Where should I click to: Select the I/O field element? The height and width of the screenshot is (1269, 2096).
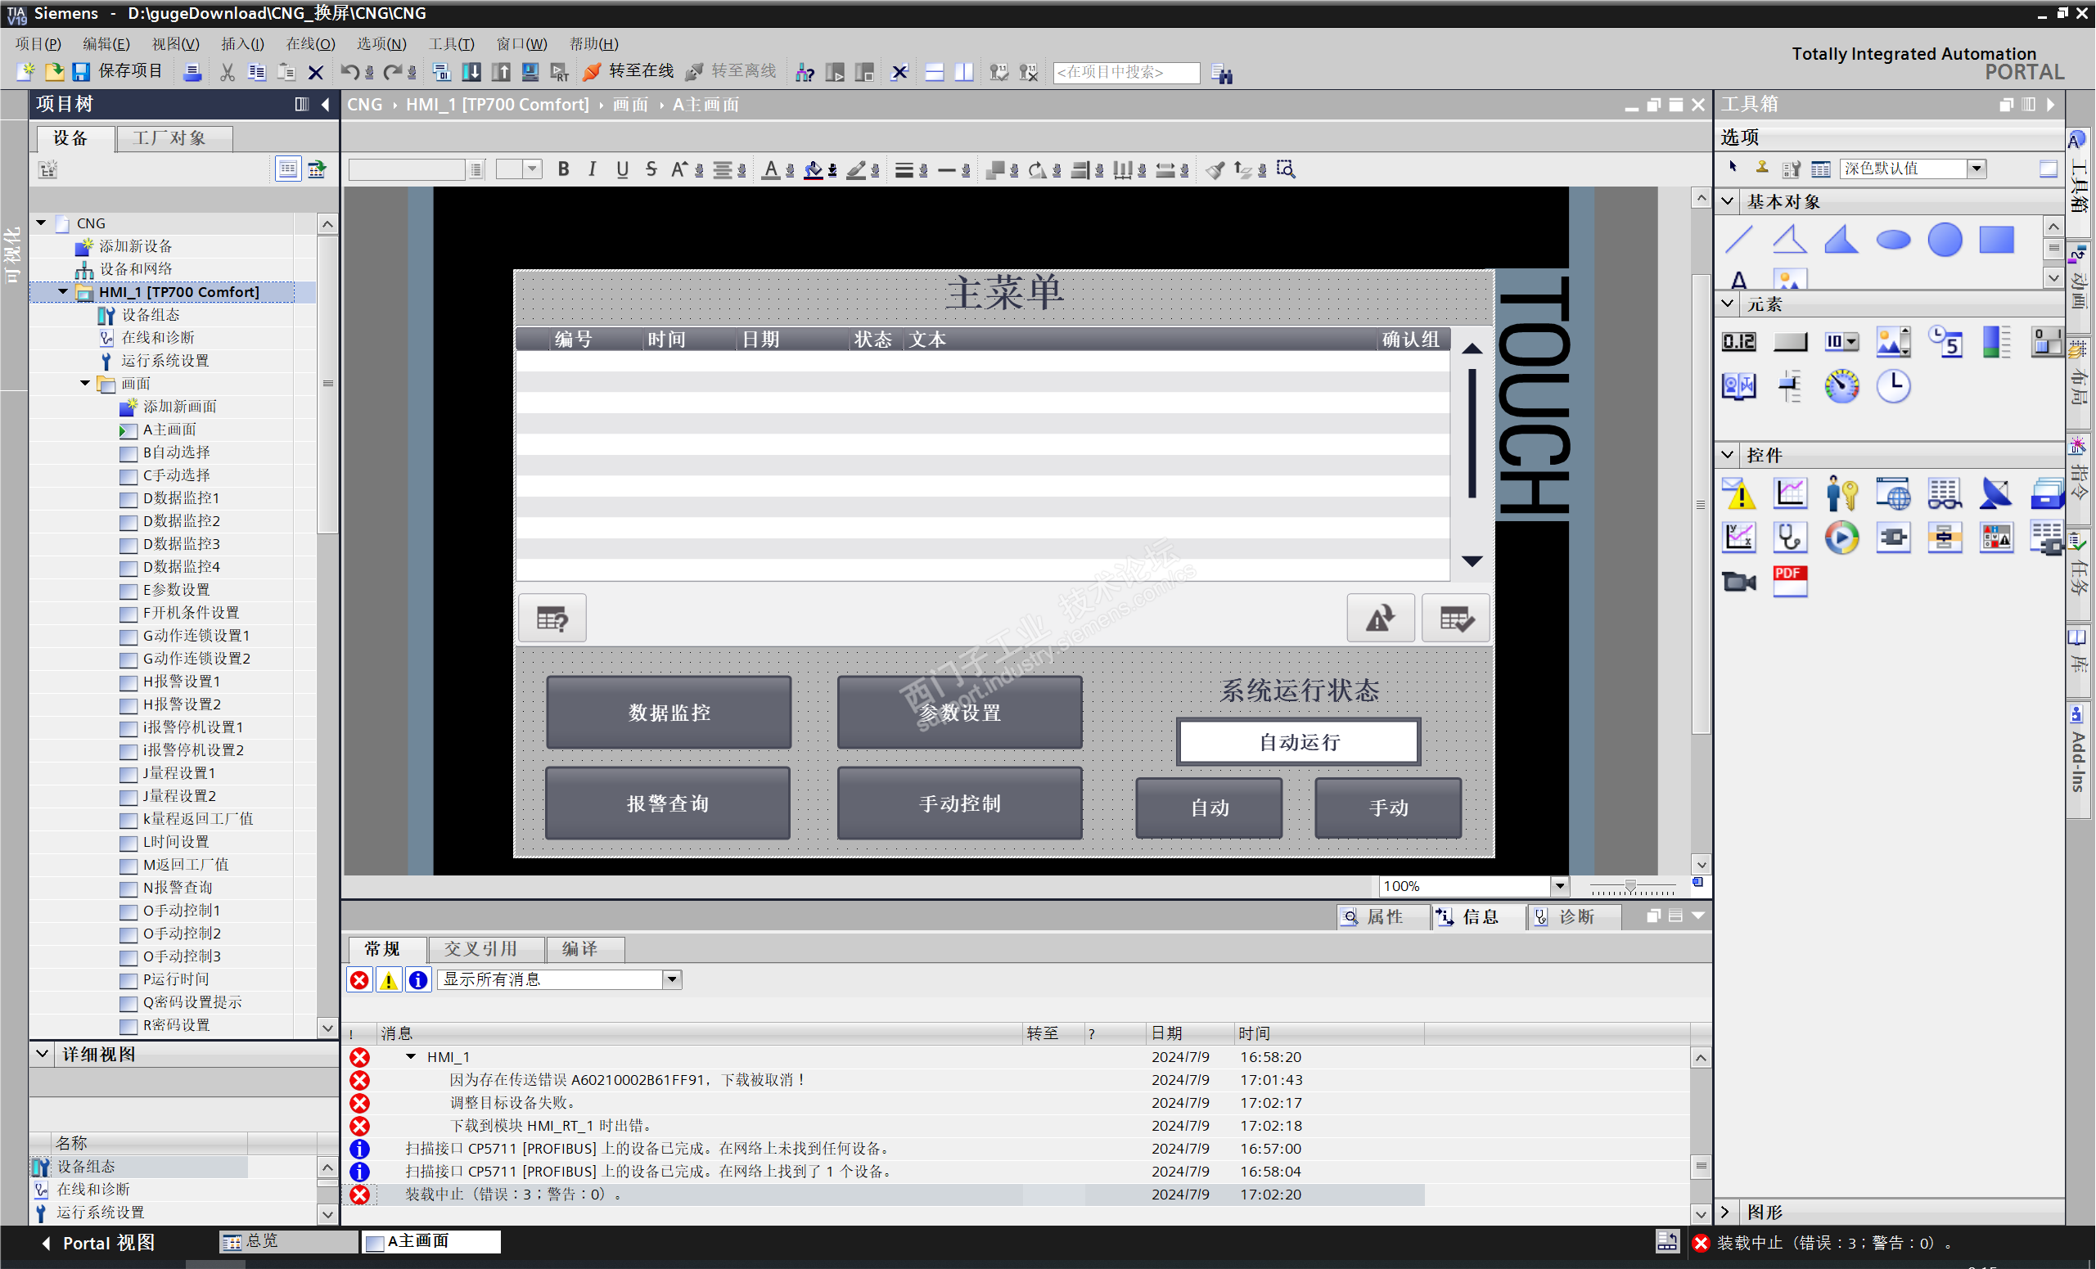pos(1738,342)
